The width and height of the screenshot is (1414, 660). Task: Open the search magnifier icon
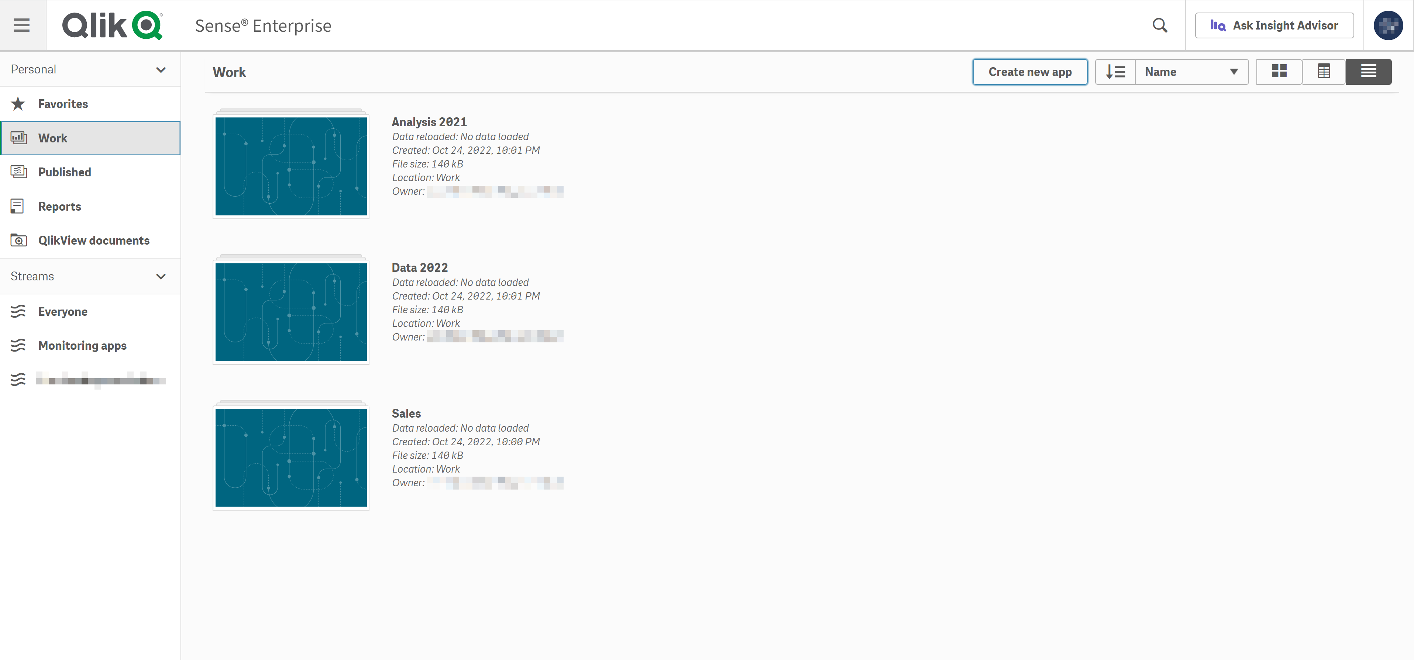pyautogui.click(x=1160, y=25)
